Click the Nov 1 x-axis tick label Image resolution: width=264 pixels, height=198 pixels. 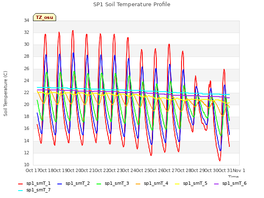239,170
